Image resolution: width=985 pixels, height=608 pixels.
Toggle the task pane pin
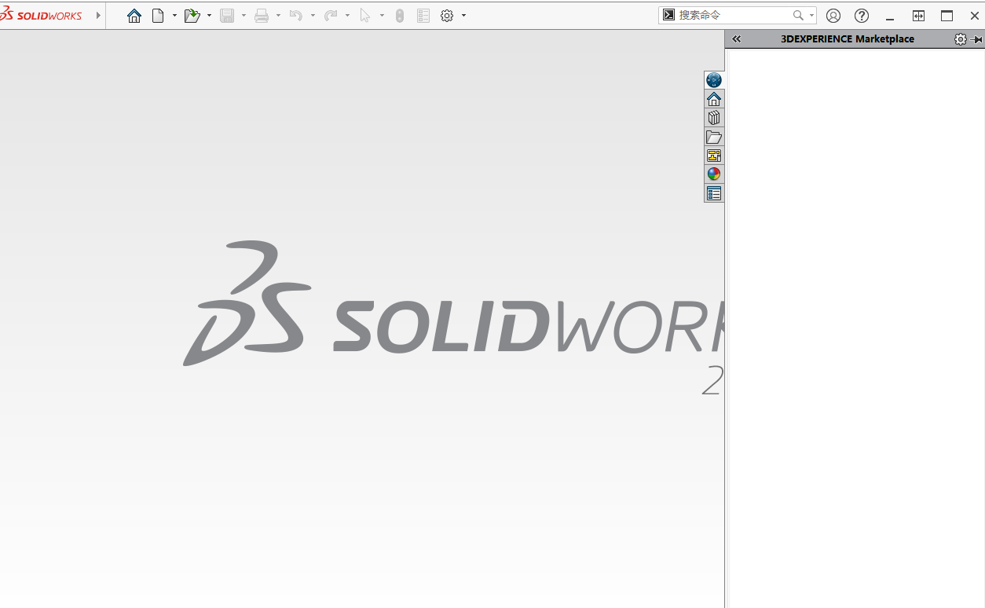click(x=978, y=39)
